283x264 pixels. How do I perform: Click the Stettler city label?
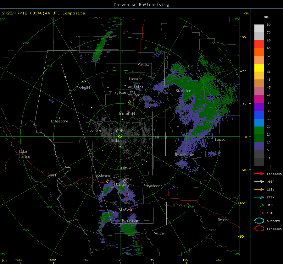pyautogui.click(x=183, y=91)
